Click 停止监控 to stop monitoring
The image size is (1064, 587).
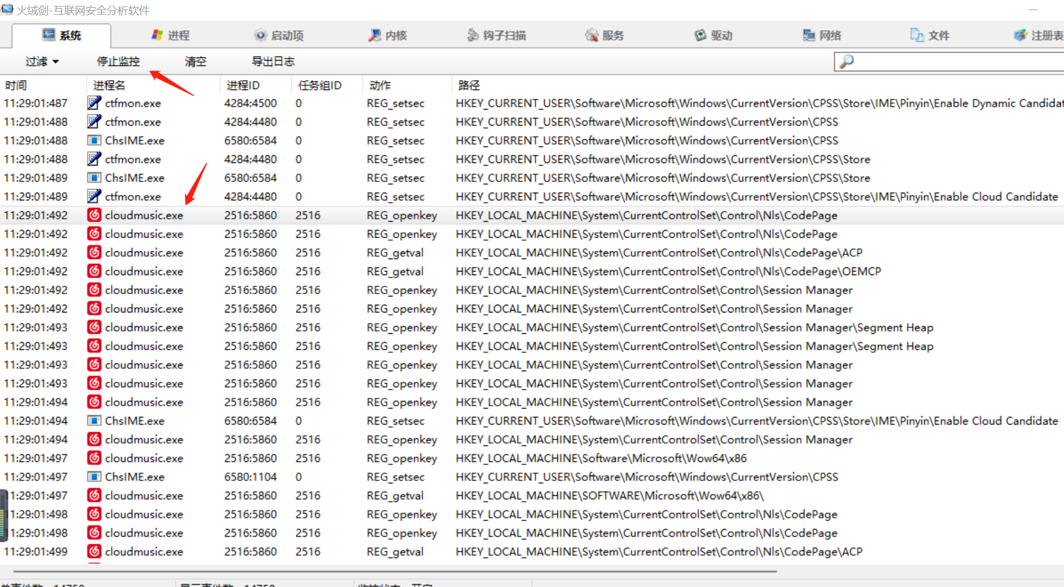(118, 62)
